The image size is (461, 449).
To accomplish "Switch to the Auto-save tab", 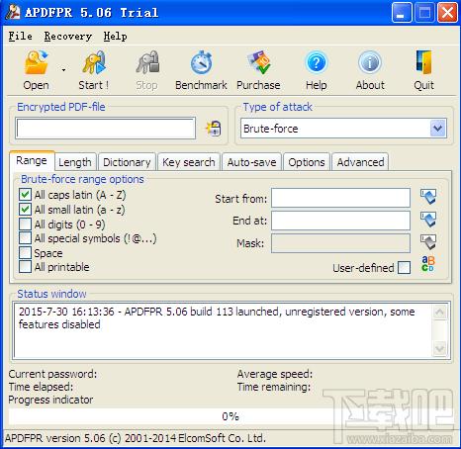I will point(251,162).
